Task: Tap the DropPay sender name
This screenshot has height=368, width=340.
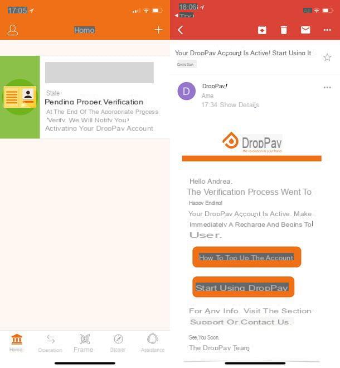Action: coord(215,86)
